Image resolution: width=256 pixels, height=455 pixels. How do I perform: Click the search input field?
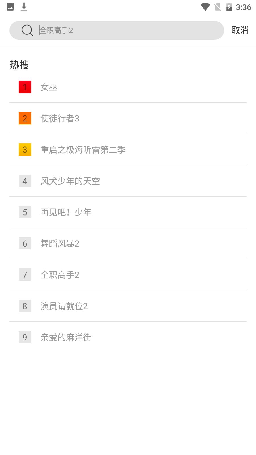tap(128, 30)
